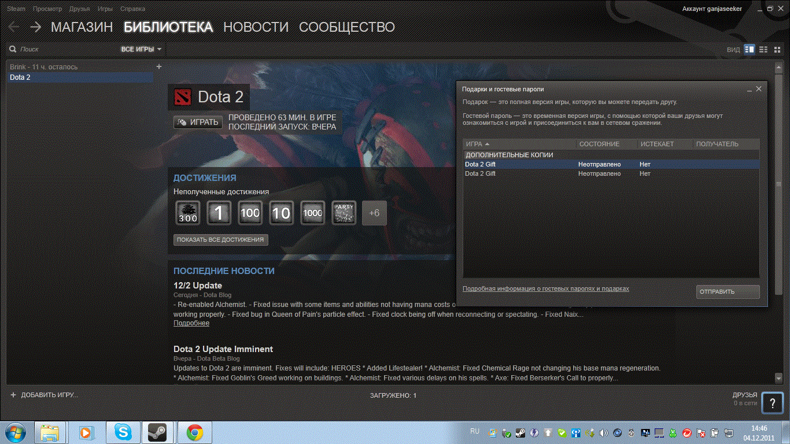Open the Игры menu
This screenshot has width=790, height=444.
point(105,9)
